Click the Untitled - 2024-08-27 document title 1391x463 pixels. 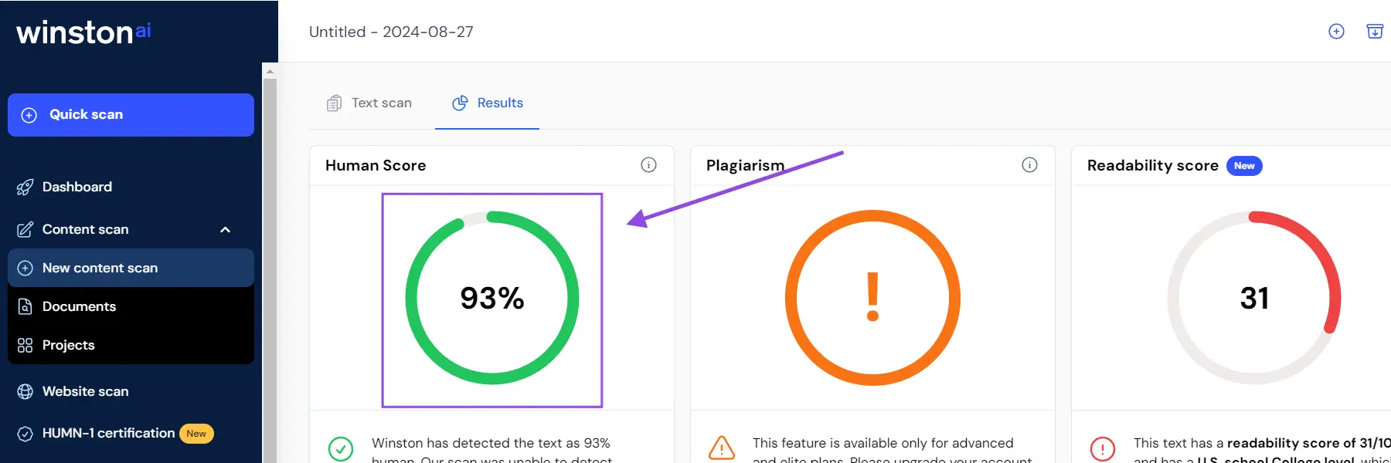pyautogui.click(x=391, y=32)
